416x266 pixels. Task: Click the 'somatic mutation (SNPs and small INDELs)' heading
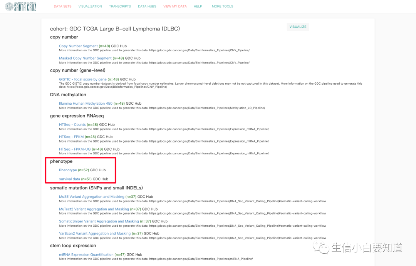tap(97, 188)
